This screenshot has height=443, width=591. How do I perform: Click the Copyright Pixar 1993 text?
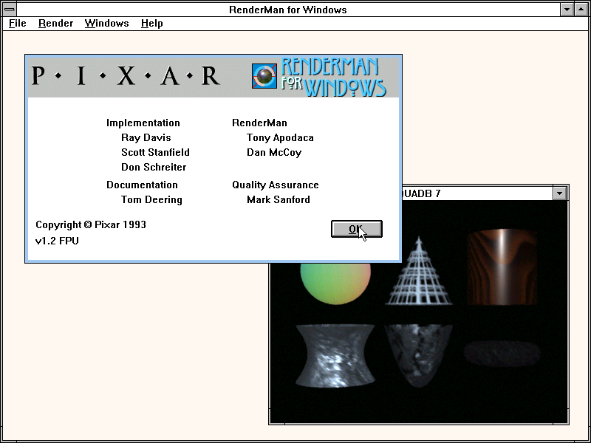click(90, 224)
